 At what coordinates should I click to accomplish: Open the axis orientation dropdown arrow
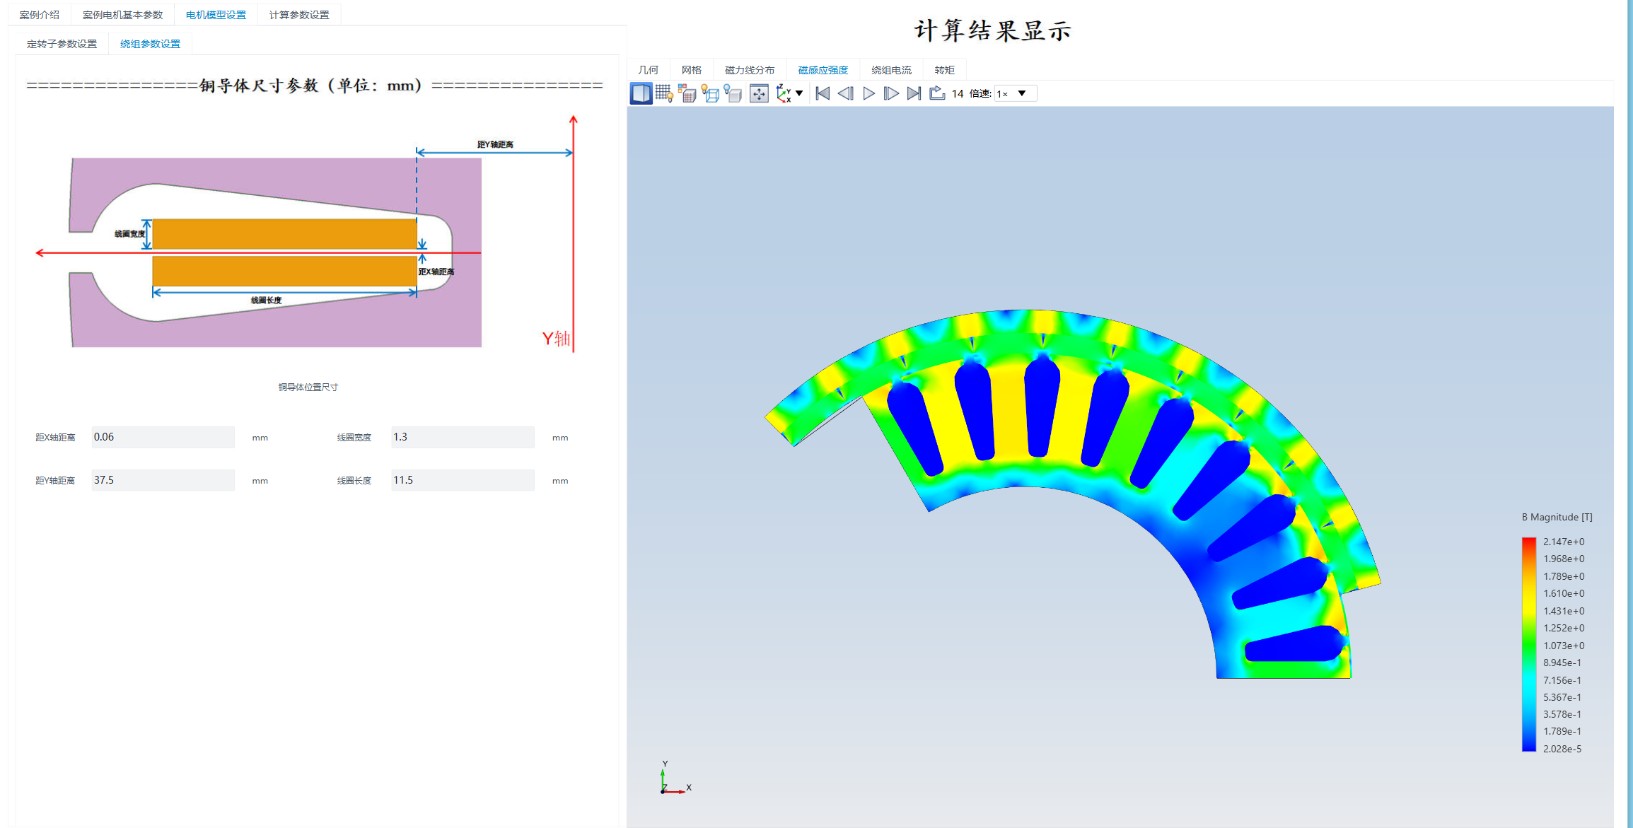coord(799,93)
